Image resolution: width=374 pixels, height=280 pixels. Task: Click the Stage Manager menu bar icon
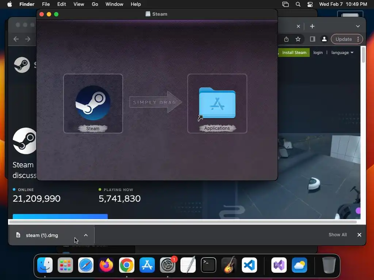point(286,4)
